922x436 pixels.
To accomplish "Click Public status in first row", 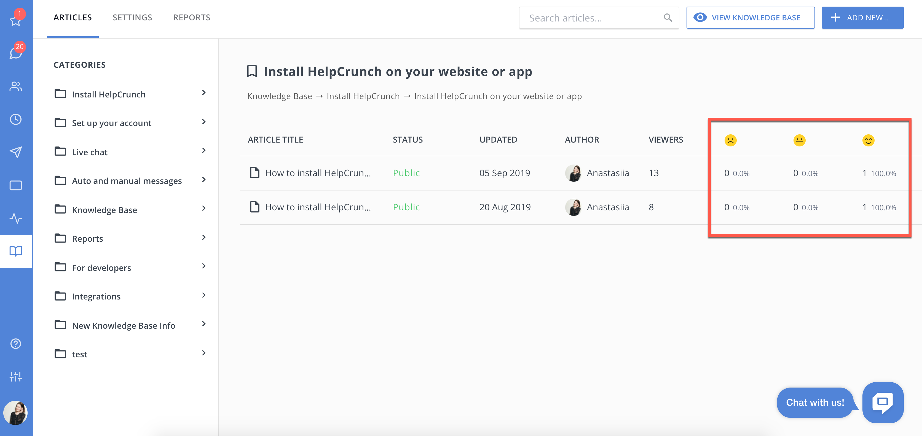I will coord(406,173).
